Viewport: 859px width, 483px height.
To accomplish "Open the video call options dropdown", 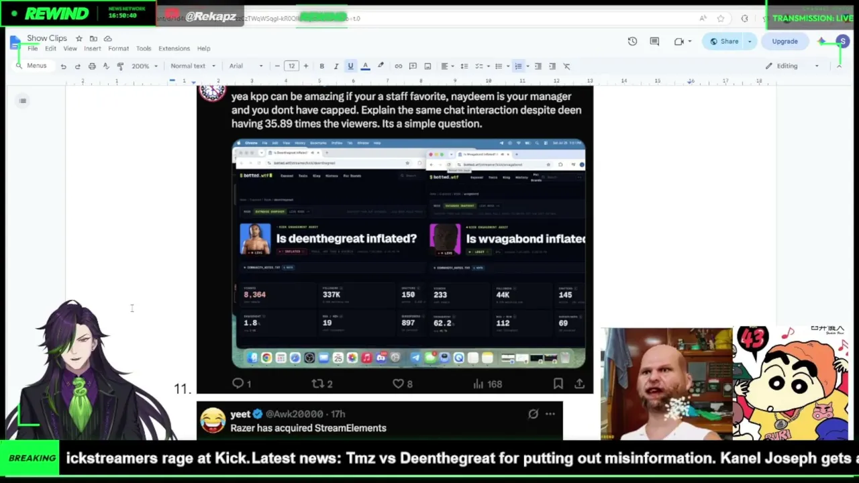I will tap(691, 42).
